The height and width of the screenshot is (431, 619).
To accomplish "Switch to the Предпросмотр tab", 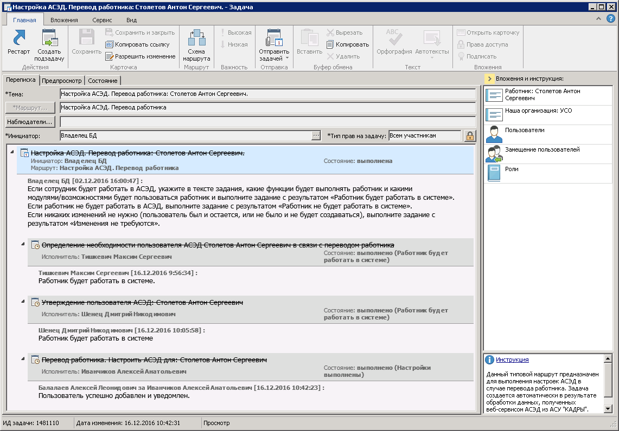I will coord(62,81).
